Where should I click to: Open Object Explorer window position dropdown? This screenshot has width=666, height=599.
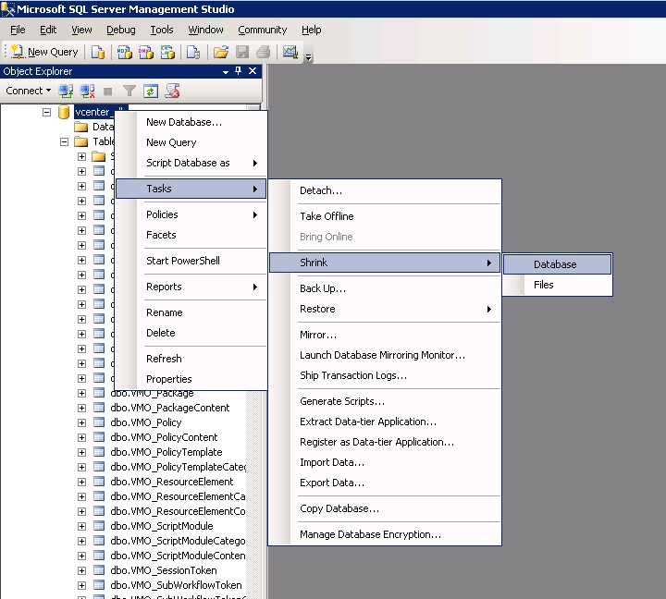(x=226, y=72)
